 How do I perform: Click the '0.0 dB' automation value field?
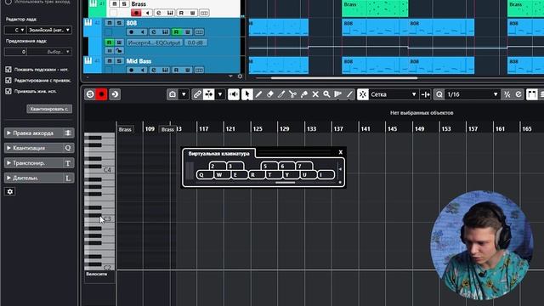pos(195,42)
